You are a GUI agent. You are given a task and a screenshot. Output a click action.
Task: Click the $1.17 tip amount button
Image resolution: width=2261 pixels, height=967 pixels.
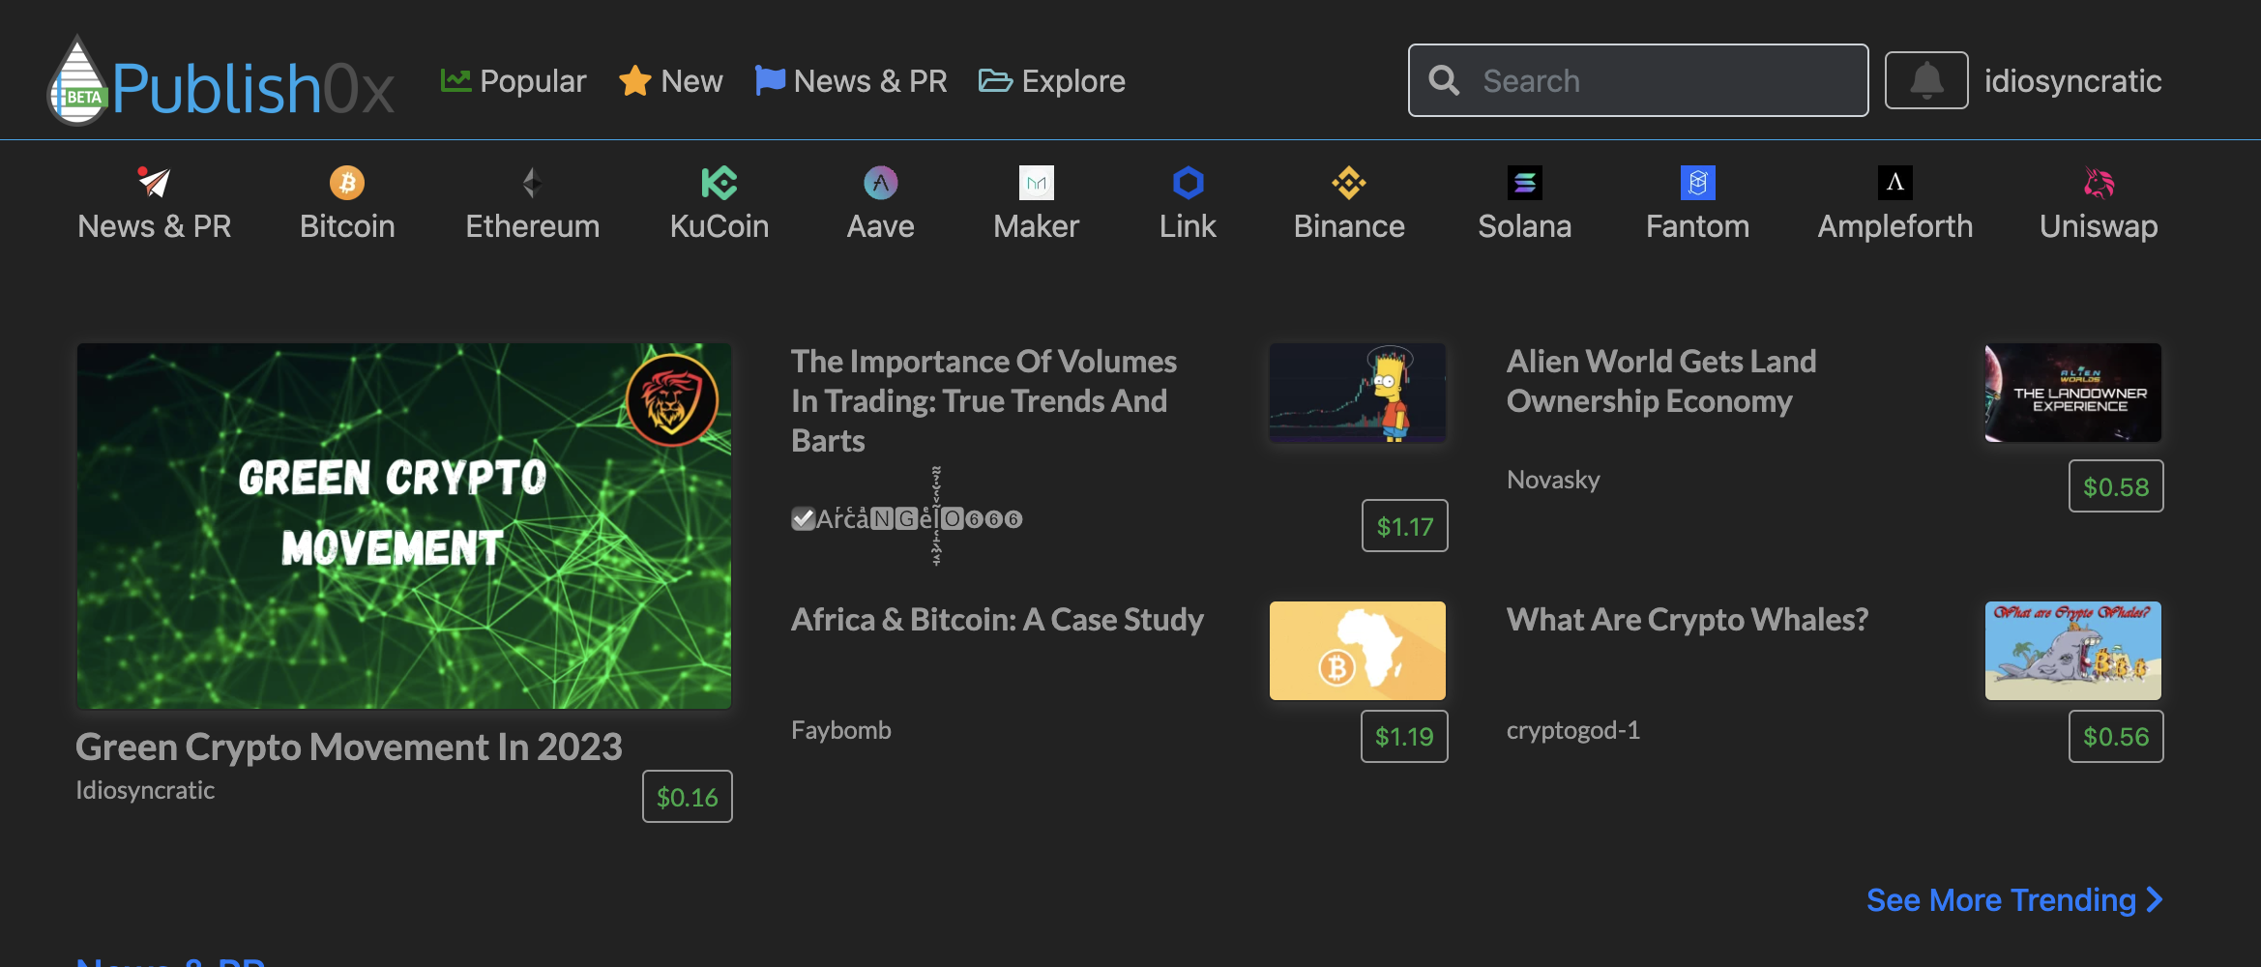(1405, 526)
